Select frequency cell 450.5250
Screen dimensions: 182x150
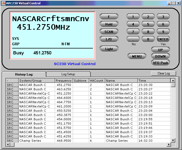click(x=64, y=111)
